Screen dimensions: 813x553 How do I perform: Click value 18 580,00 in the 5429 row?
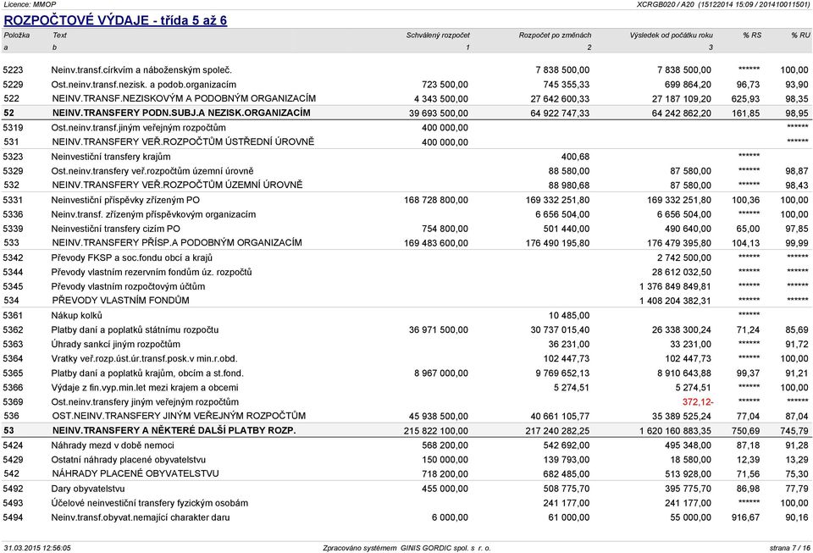[691, 460]
